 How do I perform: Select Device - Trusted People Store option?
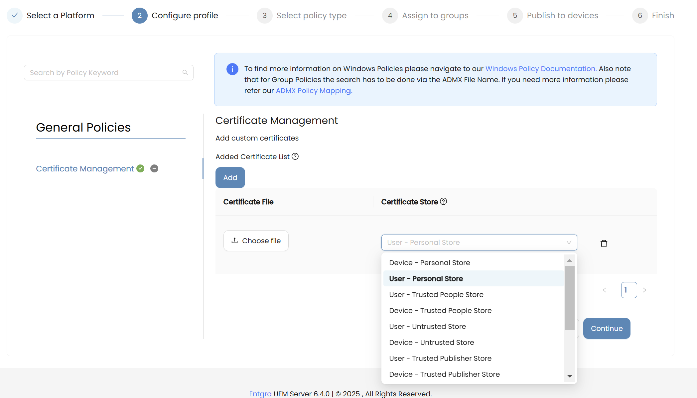point(473,310)
